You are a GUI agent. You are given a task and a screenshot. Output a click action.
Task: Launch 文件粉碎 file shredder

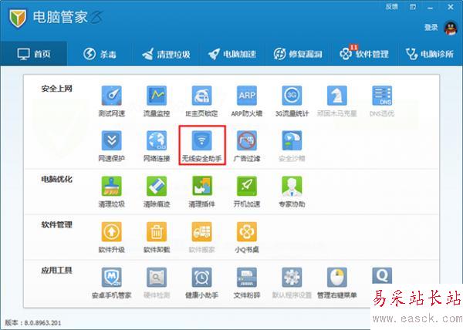point(247,283)
